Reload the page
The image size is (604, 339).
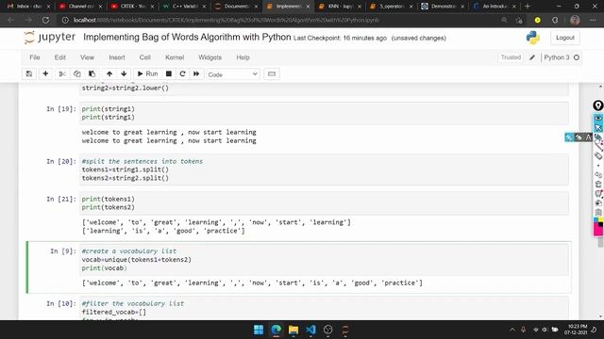[45, 20]
